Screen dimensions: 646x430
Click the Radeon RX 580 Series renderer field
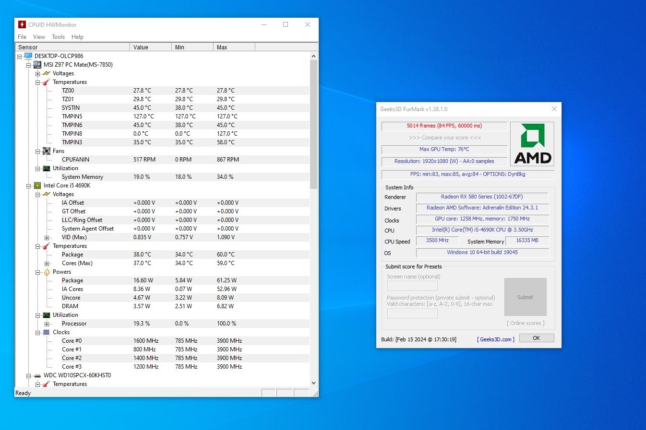(482, 197)
